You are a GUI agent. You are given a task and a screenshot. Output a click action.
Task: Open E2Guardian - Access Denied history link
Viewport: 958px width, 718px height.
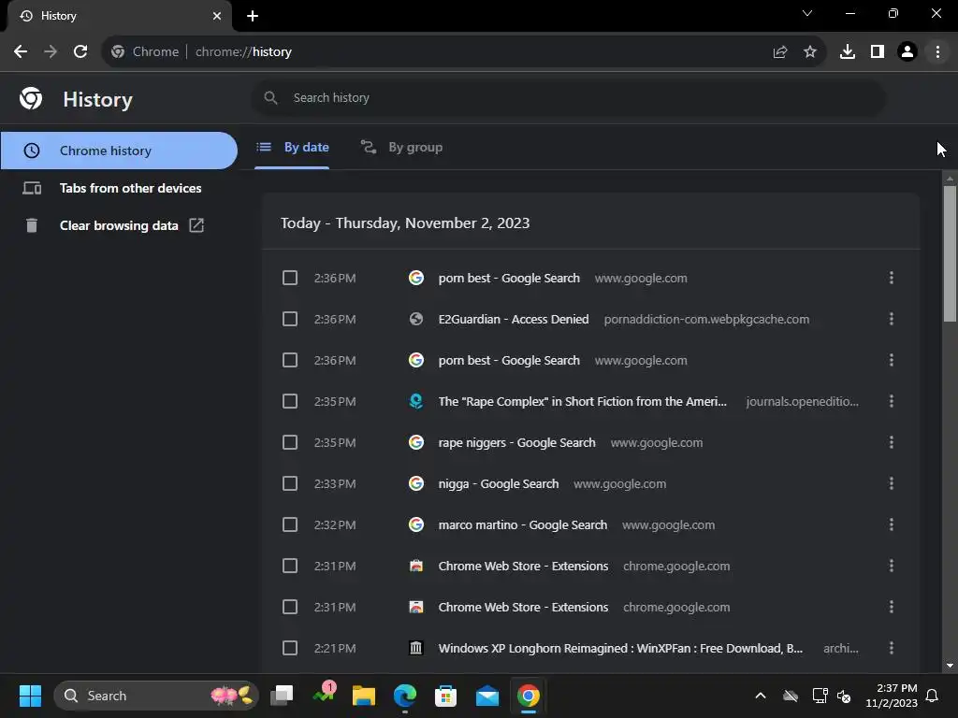coord(514,320)
